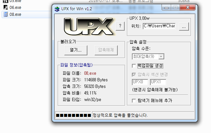Click the file size 114688 Bytes text
The width and height of the screenshot is (211, 133).
pyautogui.click(x=96, y=80)
